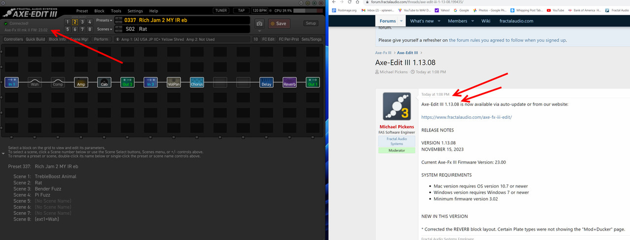Open the TUNER

221,10
